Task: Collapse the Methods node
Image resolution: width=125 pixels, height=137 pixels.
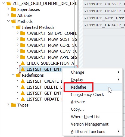Action: pyautogui.click(x=8, y=21)
